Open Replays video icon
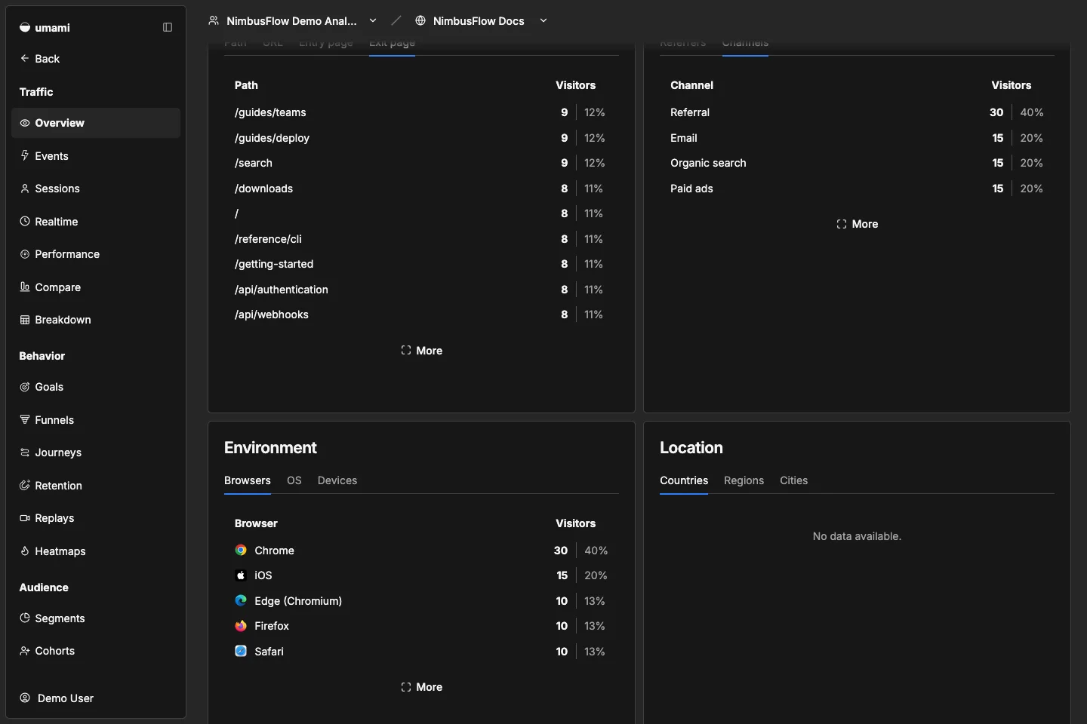1087x724 pixels. tap(25, 518)
